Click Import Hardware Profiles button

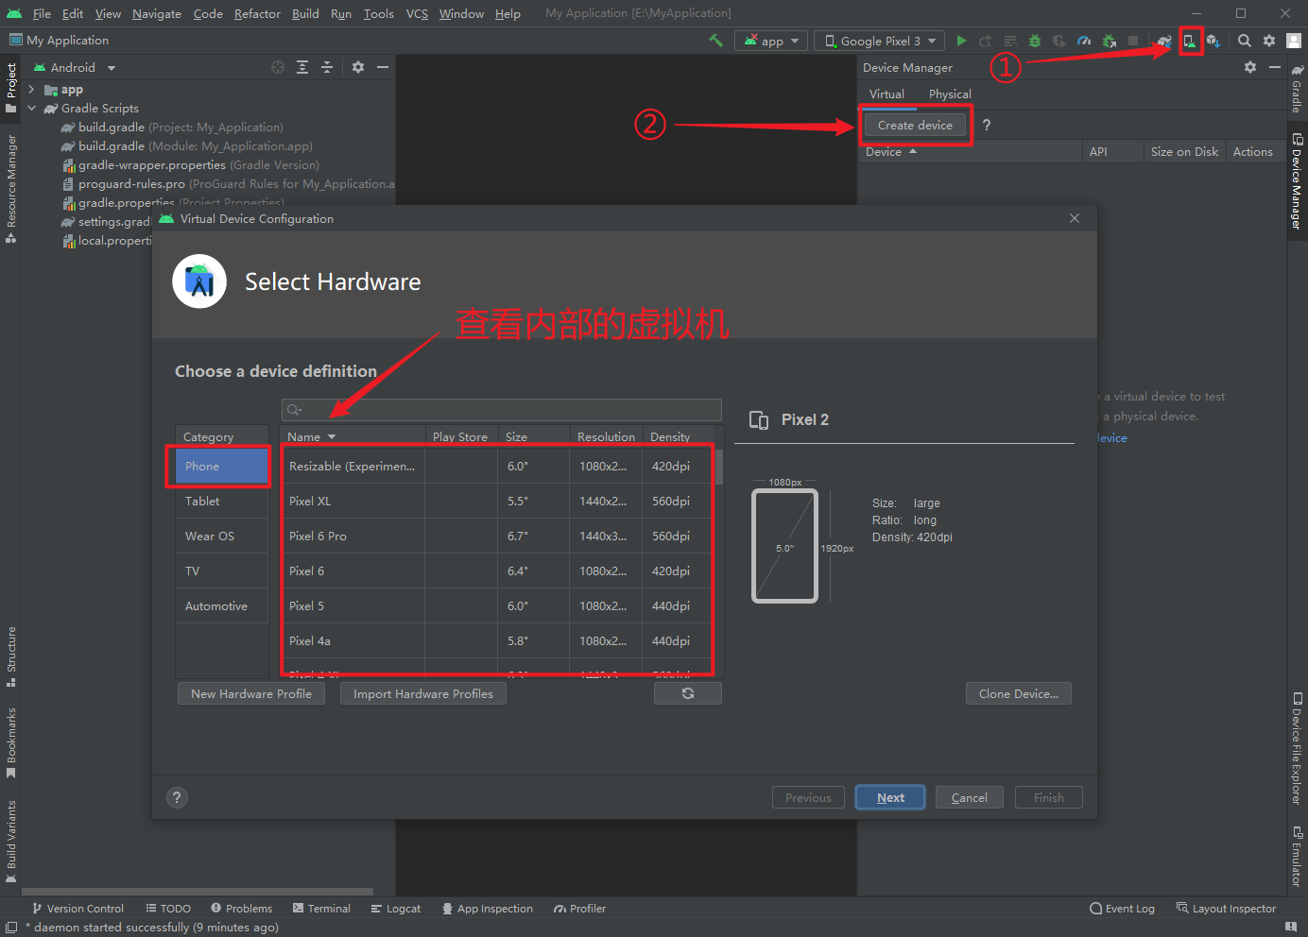pyautogui.click(x=423, y=693)
